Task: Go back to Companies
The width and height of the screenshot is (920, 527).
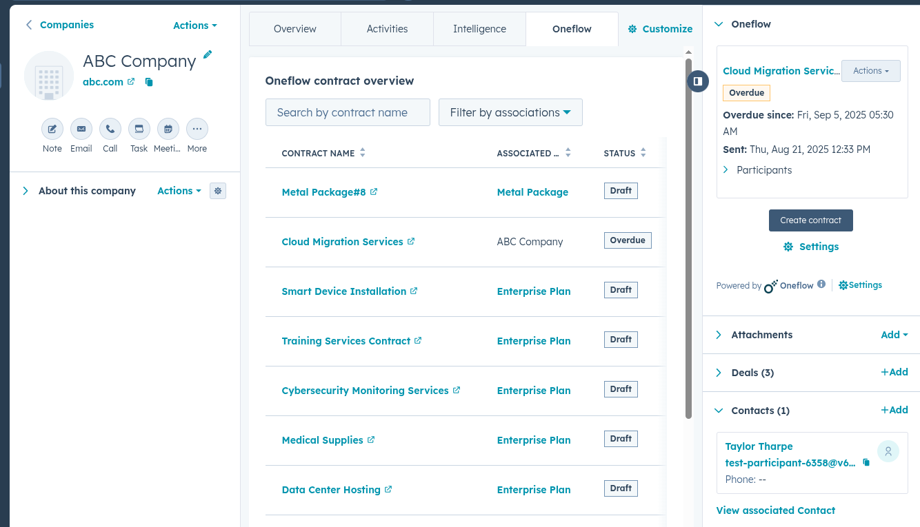Action: click(x=59, y=25)
